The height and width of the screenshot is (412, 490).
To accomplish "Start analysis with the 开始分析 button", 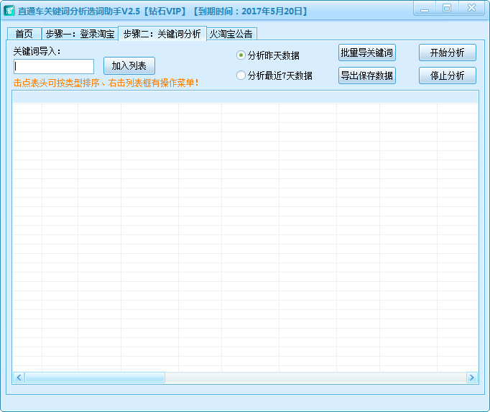I will tap(447, 52).
